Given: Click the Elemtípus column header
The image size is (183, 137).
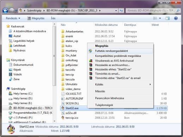Looking at the screenshot, I should 130,25.
